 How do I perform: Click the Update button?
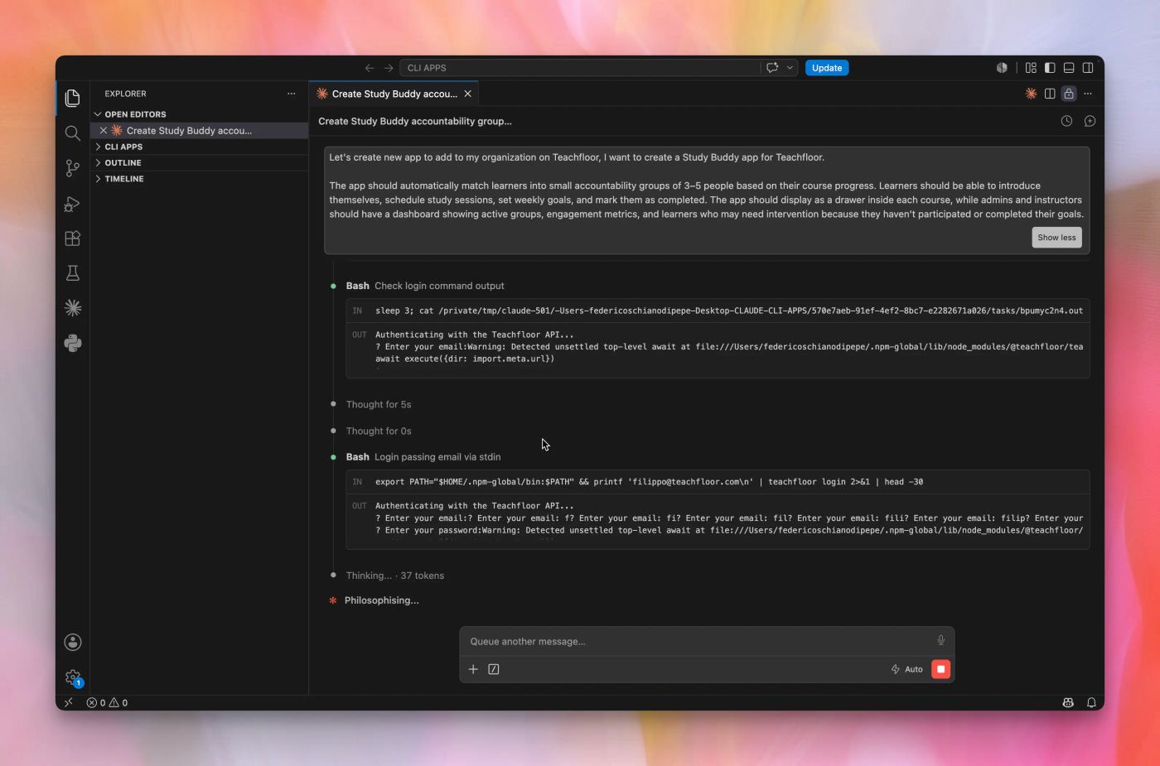point(827,68)
